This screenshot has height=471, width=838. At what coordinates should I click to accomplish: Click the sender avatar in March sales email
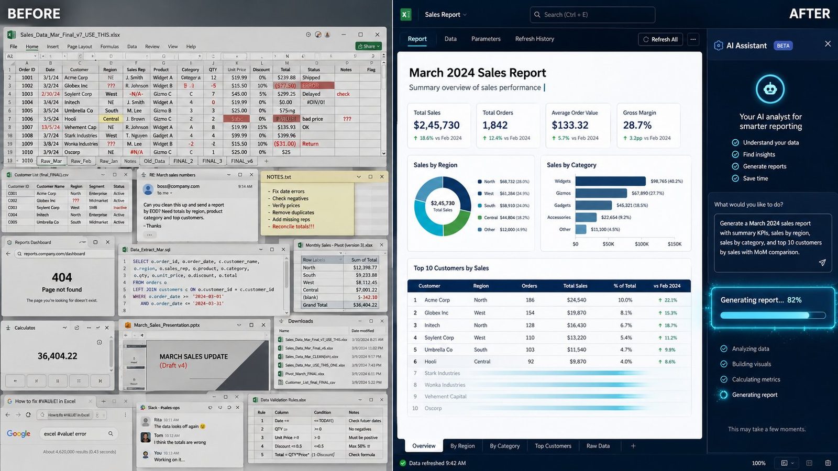click(148, 189)
